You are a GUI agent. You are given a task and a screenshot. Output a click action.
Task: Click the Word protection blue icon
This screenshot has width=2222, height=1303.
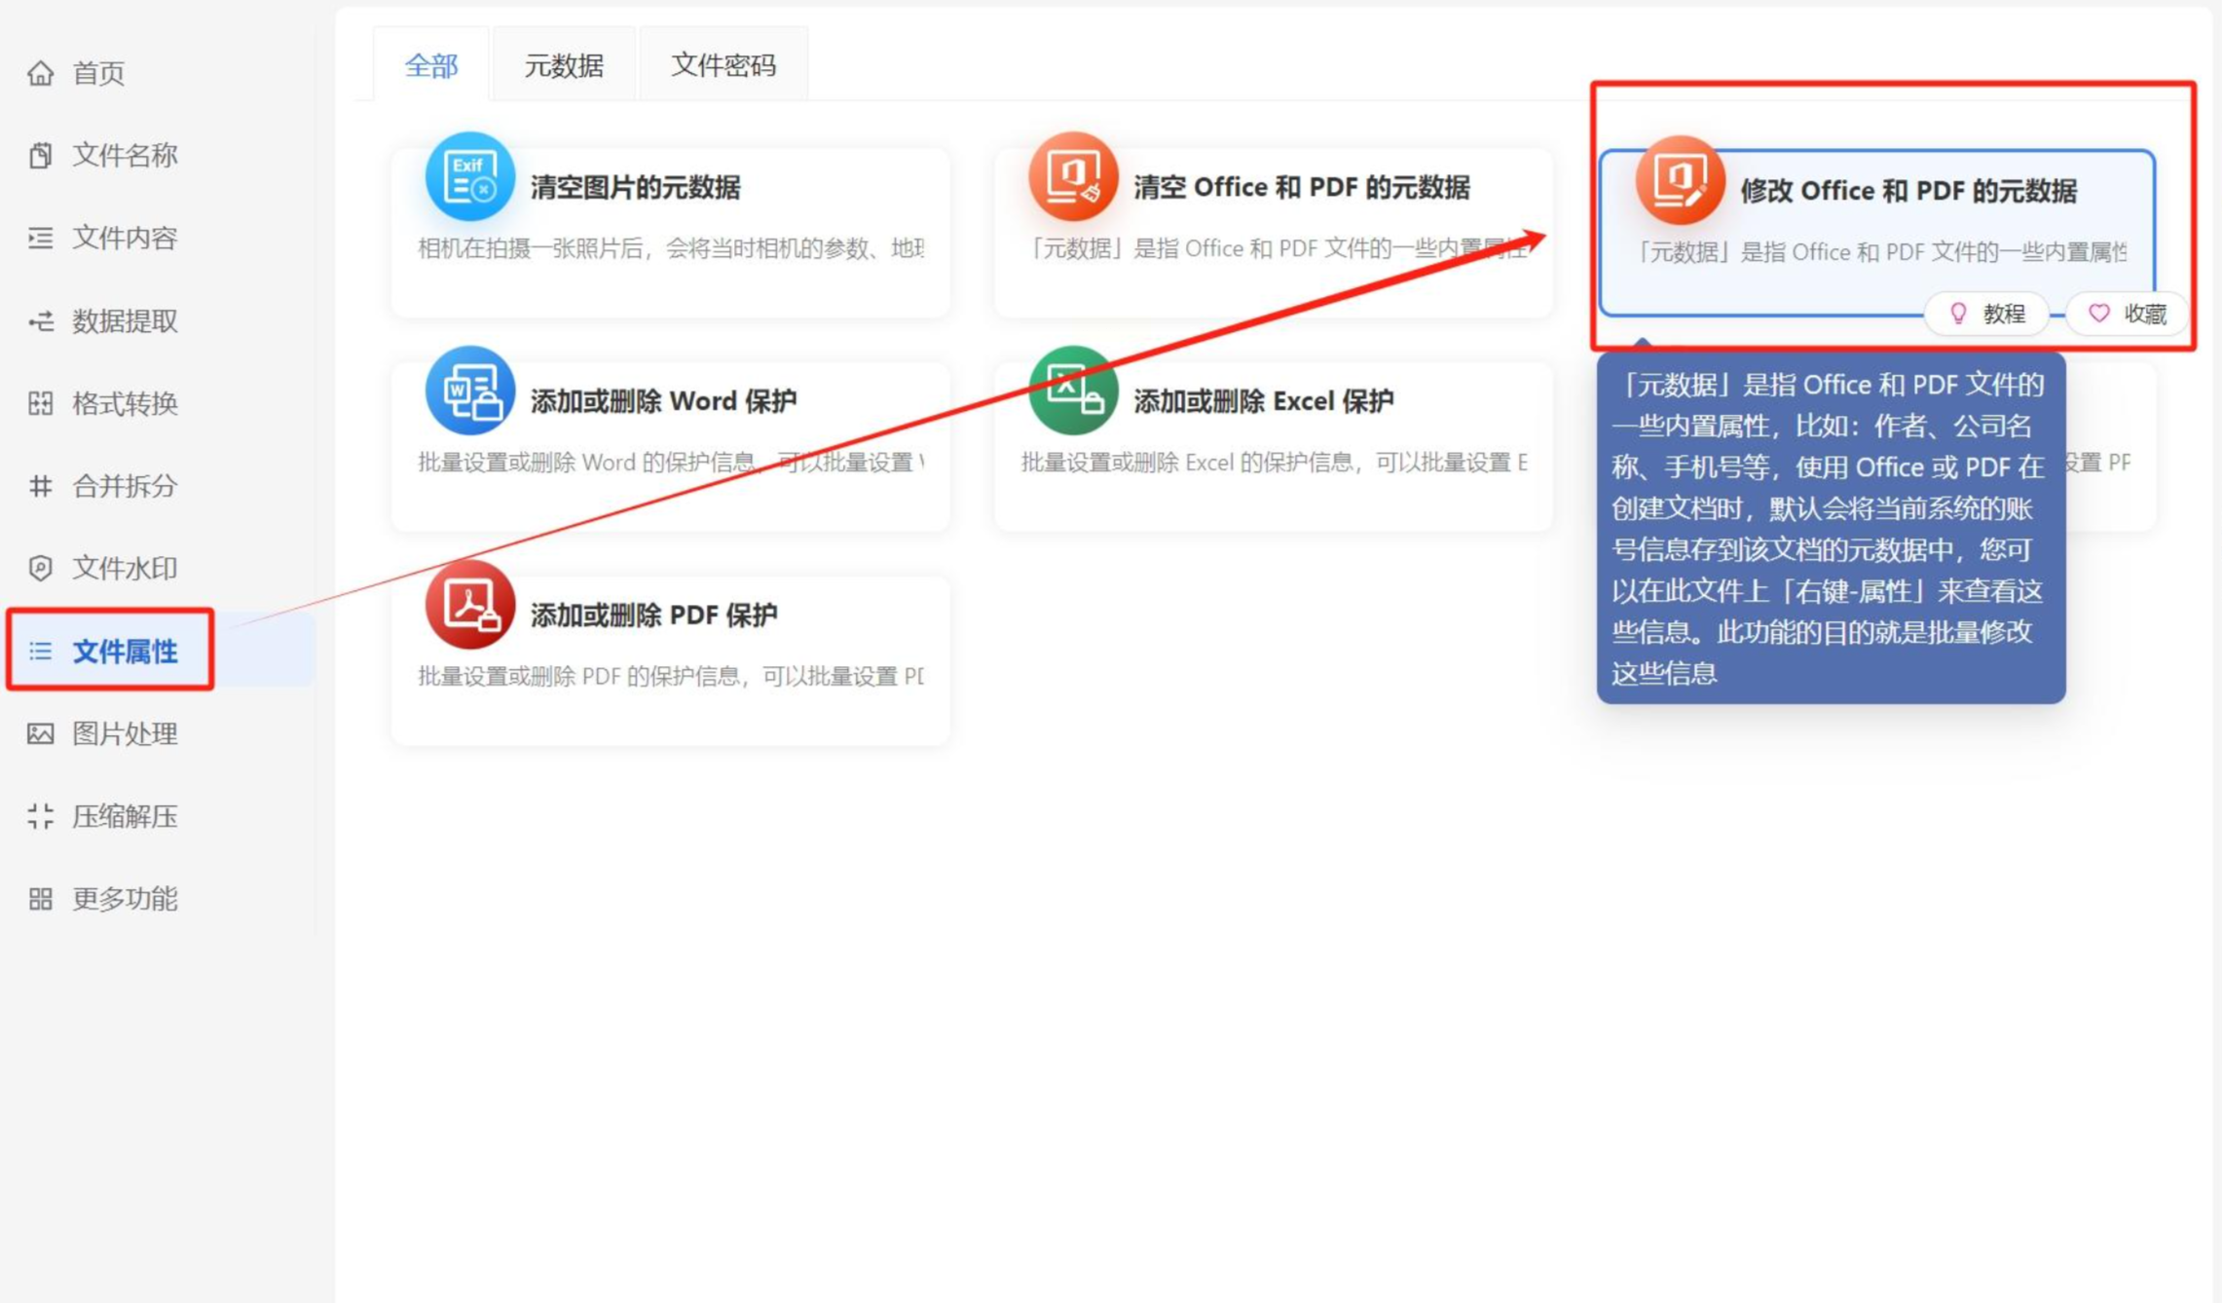point(469,391)
